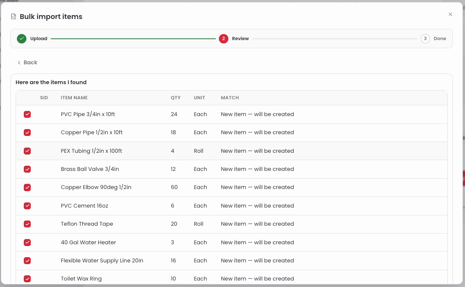Click the red Review step number 2
Viewport: 465px width, 287px height.
pos(224,39)
